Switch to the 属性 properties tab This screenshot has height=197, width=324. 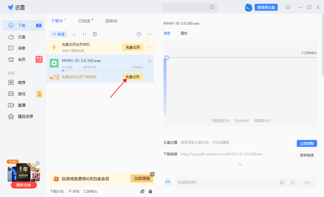184,33
